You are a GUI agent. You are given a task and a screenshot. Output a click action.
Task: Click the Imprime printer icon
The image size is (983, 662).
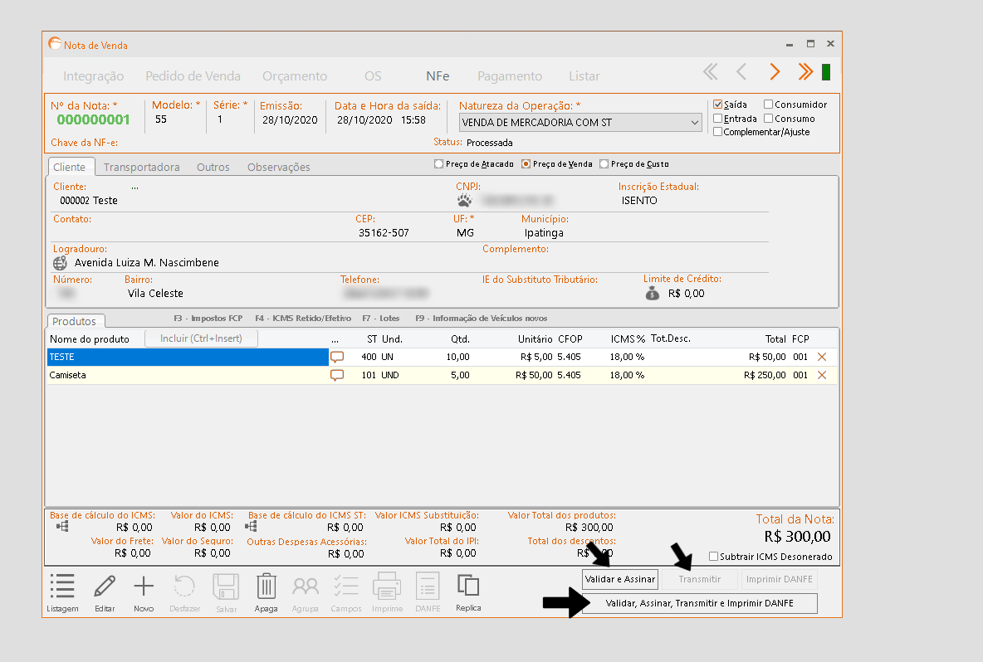(x=388, y=587)
